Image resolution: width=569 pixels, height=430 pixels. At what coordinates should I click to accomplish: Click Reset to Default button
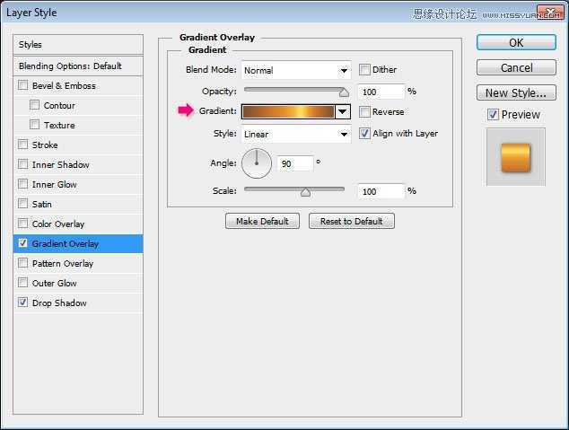[x=351, y=221]
